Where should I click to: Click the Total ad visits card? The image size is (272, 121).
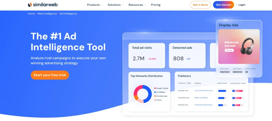click(147, 55)
